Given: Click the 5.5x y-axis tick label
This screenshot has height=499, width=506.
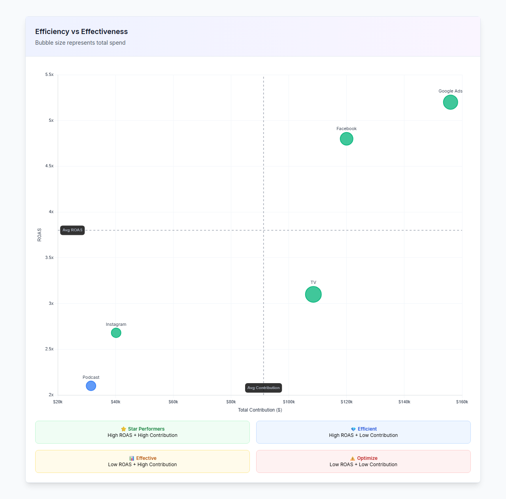Looking at the screenshot, I should coord(49,74).
